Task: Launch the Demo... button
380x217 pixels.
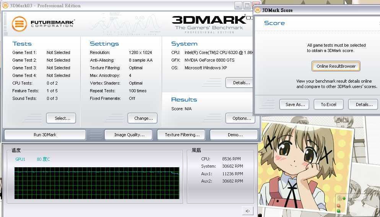Action: click(x=234, y=135)
